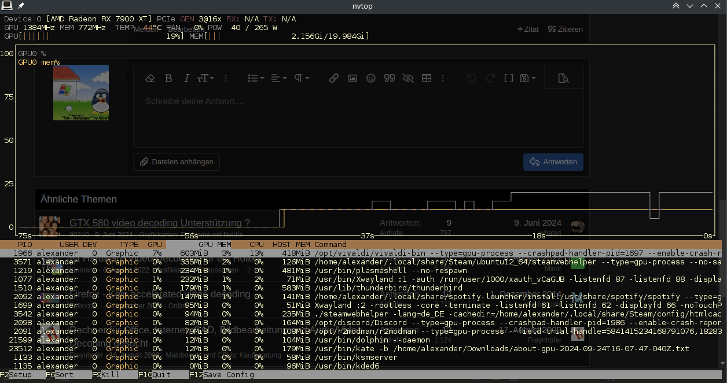Click the redo arrow in editor toolbar
The width and height of the screenshot is (727, 383).
(x=490, y=78)
